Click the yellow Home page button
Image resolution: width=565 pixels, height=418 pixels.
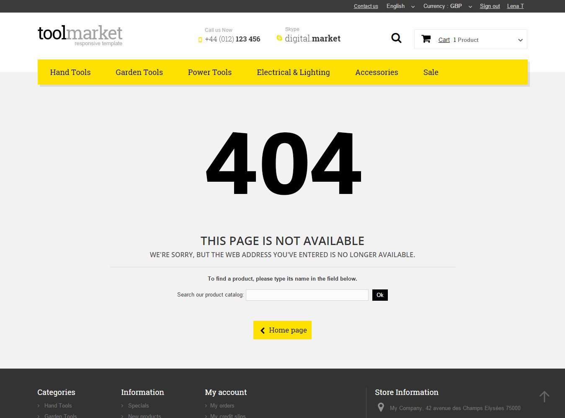click(282, 330)
